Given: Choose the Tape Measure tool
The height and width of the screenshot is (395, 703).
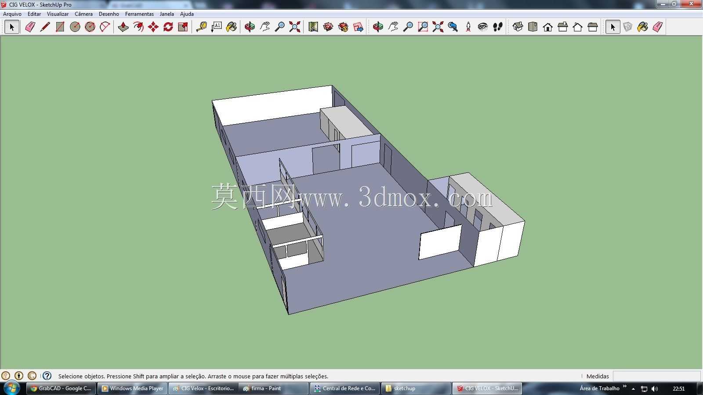Looking at the screenshot, I should tap(201, 27).
